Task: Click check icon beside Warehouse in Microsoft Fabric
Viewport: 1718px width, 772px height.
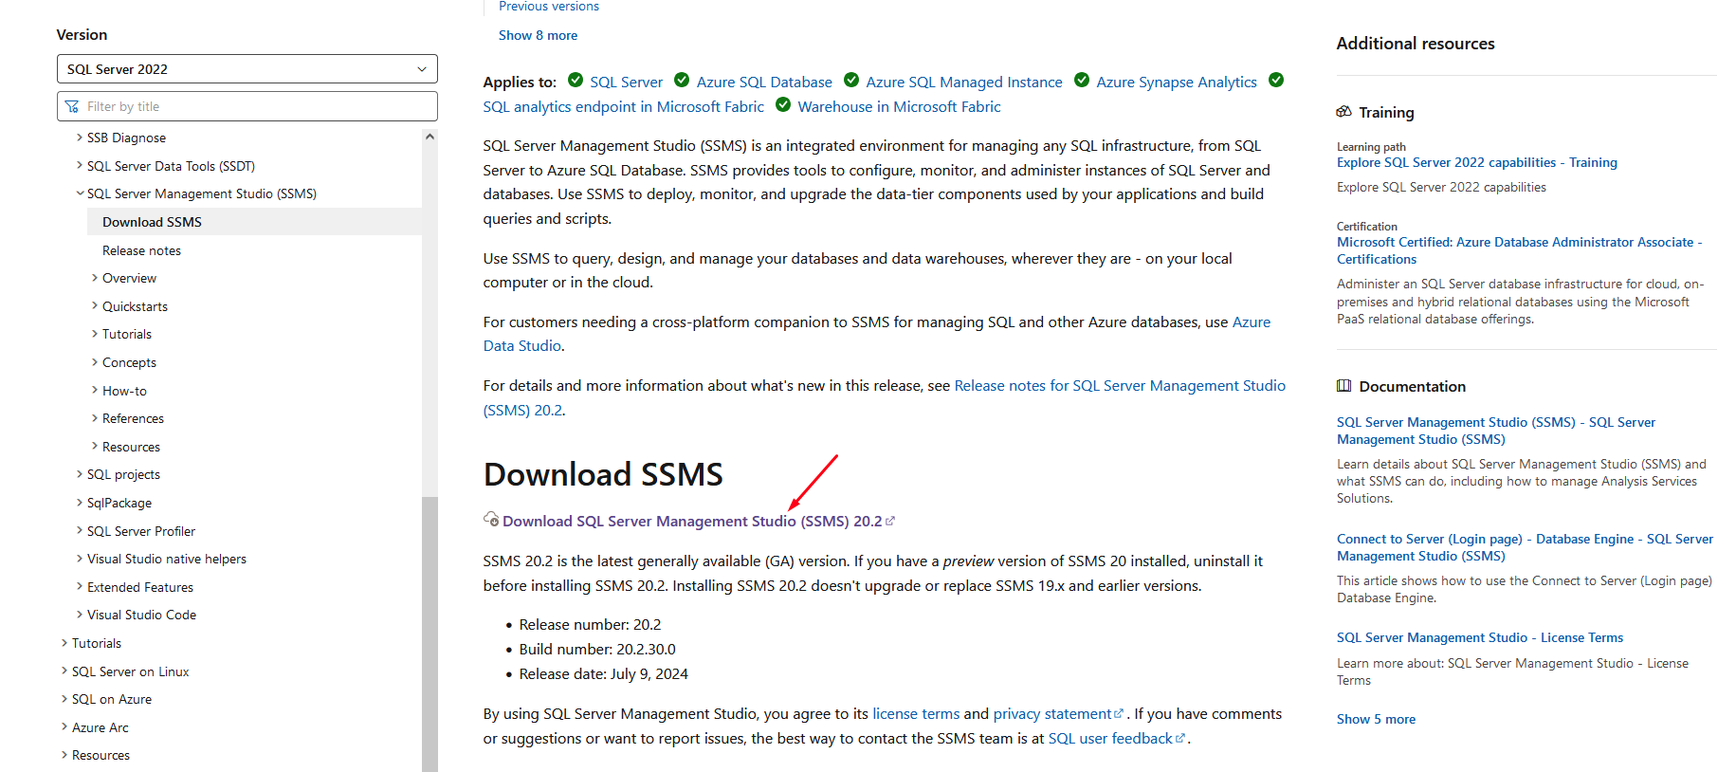Action: pos(783,104)
